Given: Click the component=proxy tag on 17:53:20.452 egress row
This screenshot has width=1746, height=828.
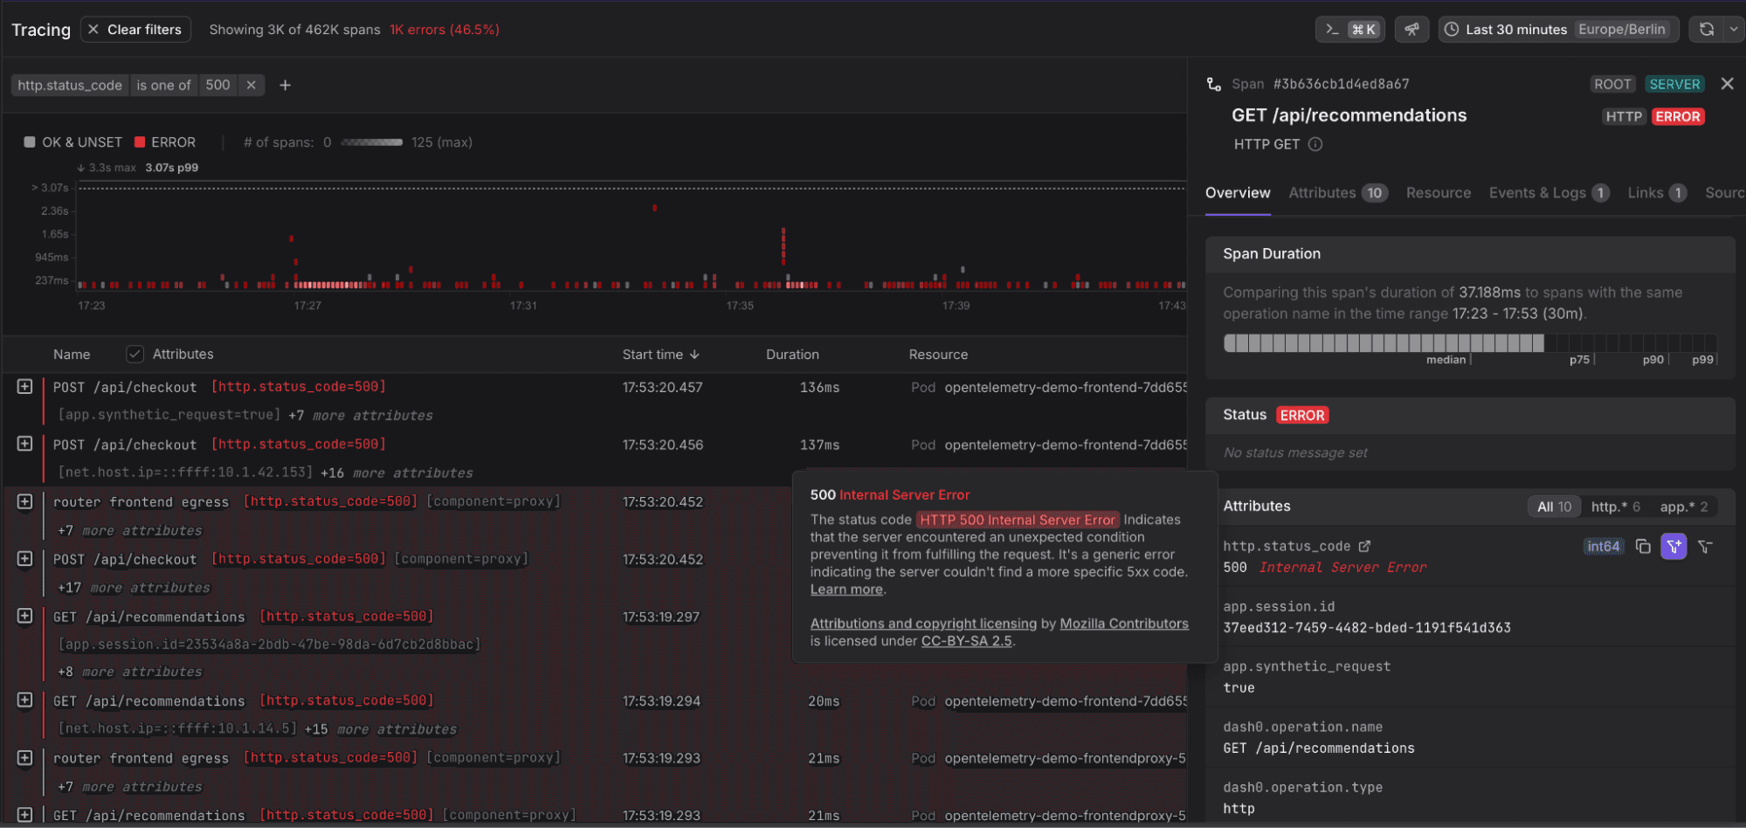Looking at the screenshot, I should click(493, 501).
